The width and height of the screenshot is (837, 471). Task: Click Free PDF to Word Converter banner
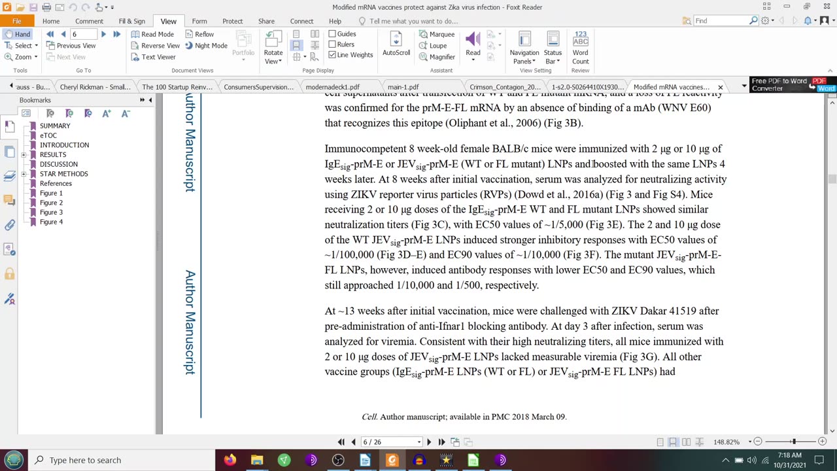point(793,85)
